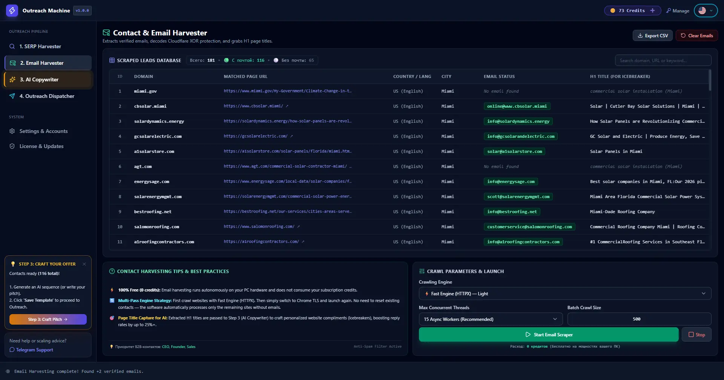724x380 pixels.
Task: Click the Outreach Dispatcher paper plane icon
Action: (12, 96)
